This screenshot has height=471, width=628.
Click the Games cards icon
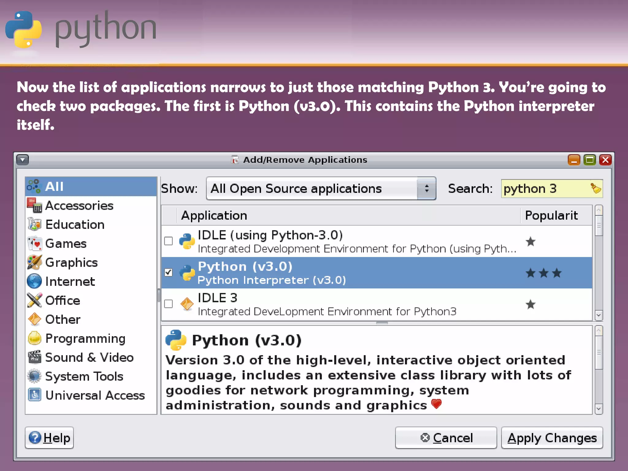pyautogui.click(x=34, y=243)
